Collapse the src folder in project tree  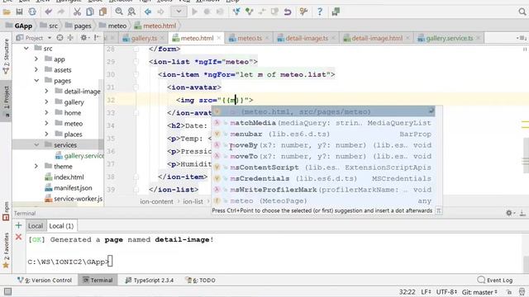tap(26, 49)
